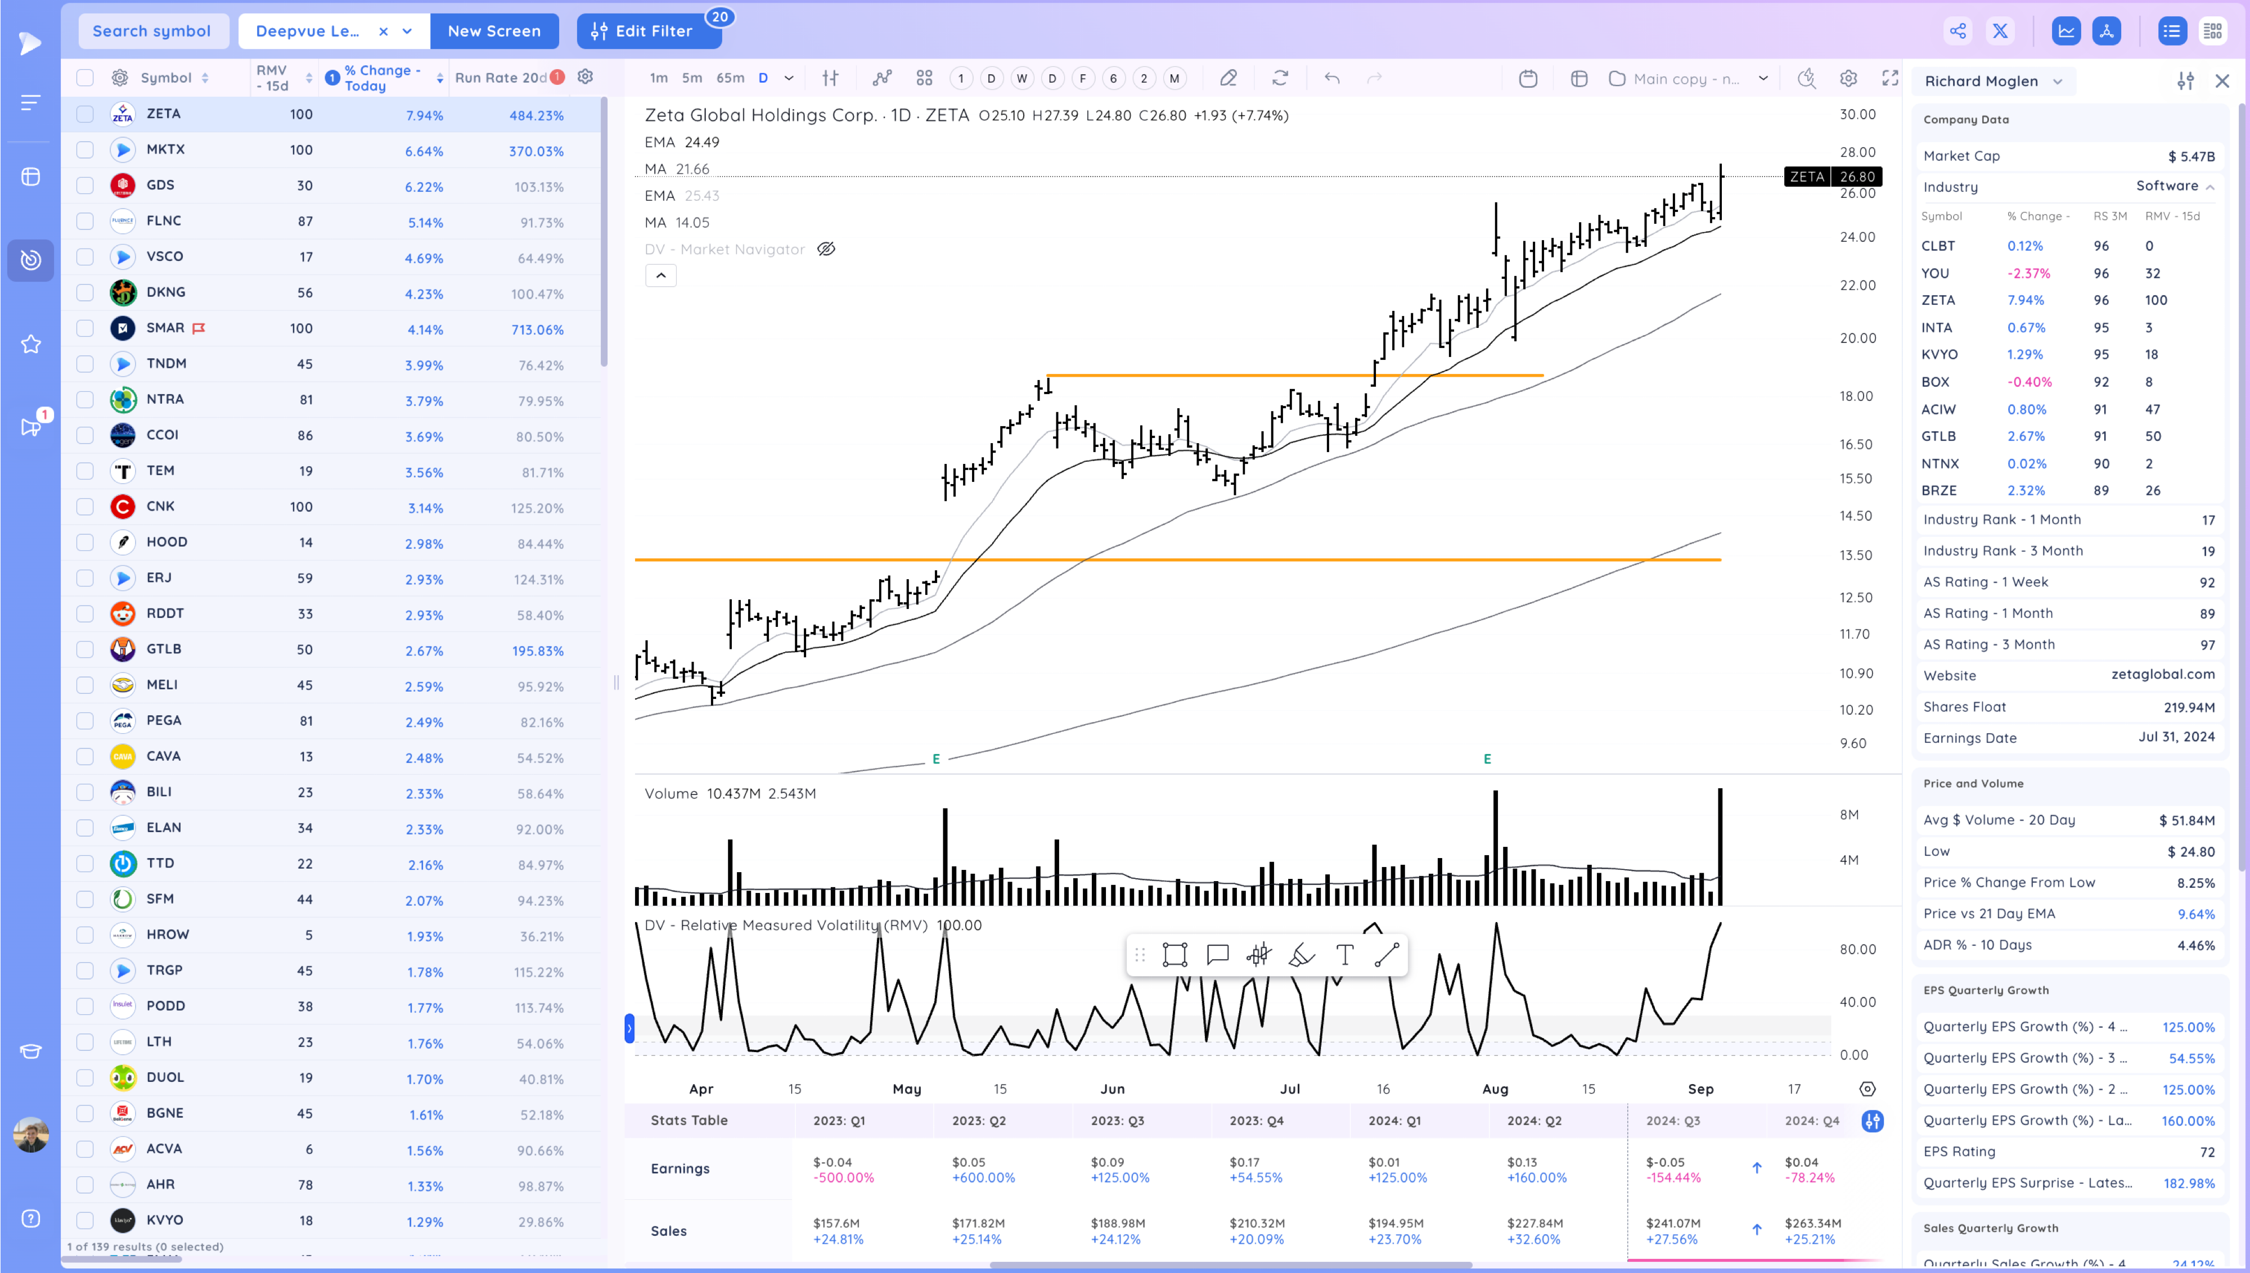
Task: Select the text tool in floating toolbar
Action: [1344, 955]
